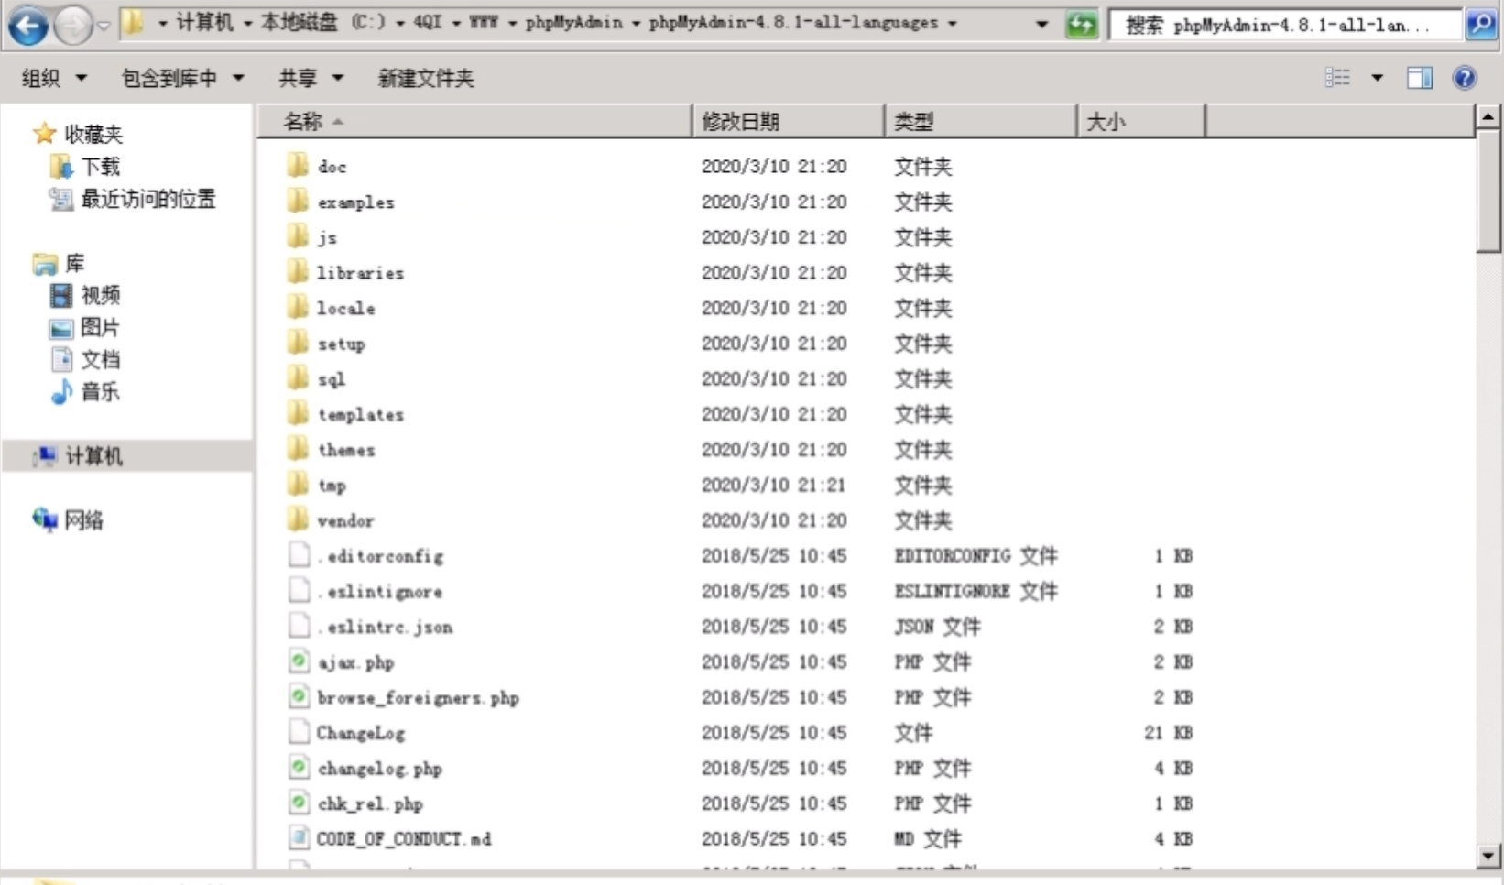Sort by the 类型 column header
Screen dimensions: 1504x885
pos(981,121)
